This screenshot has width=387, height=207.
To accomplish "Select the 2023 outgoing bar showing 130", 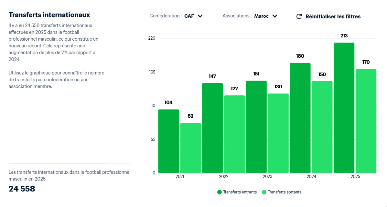I will click(x=278, y=133).
